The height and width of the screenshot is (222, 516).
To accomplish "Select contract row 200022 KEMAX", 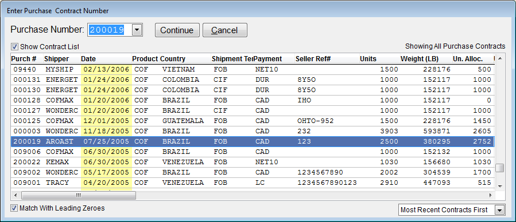I will pyautogui.click(x=253, y=162).
